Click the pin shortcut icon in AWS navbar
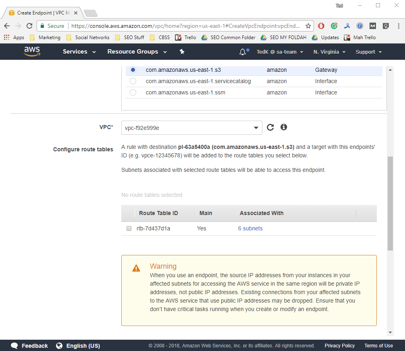Viewport: 405px width, 351px height. (182, 52)
